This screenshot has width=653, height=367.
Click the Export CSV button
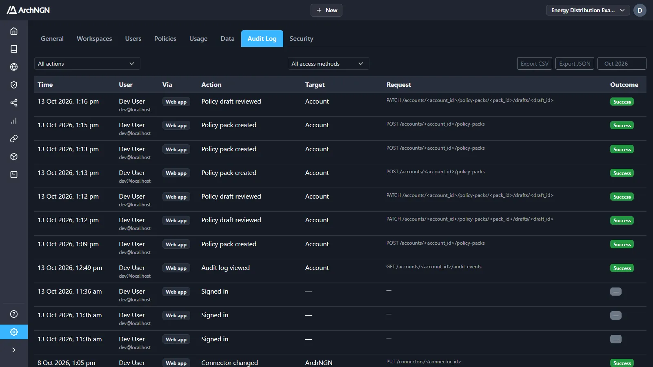(x=535, y=64)
